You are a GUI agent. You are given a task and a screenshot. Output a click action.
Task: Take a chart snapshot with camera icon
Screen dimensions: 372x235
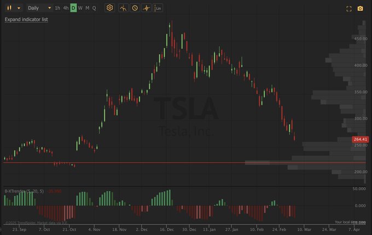[x=360, y=9]
